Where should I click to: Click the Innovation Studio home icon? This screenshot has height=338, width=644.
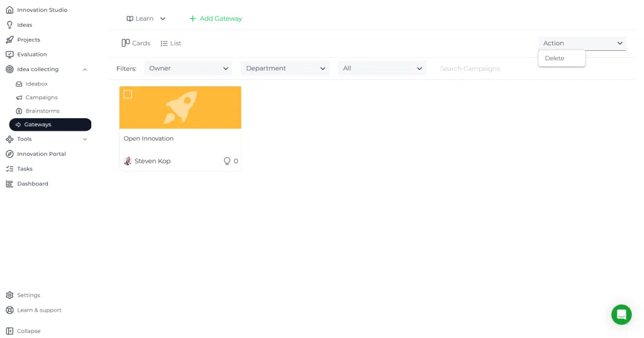click(9, 10)
